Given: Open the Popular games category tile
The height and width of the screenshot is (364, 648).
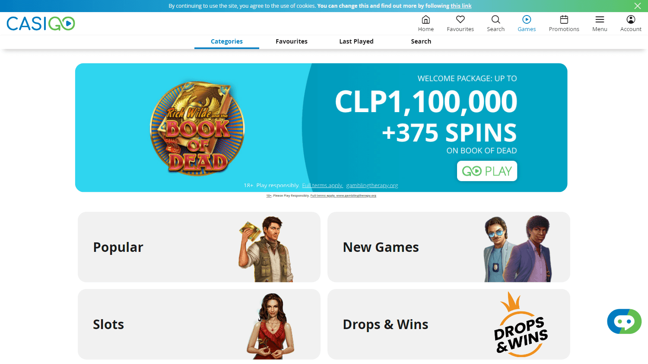Looking at the screenshot, I should point(199,247).
